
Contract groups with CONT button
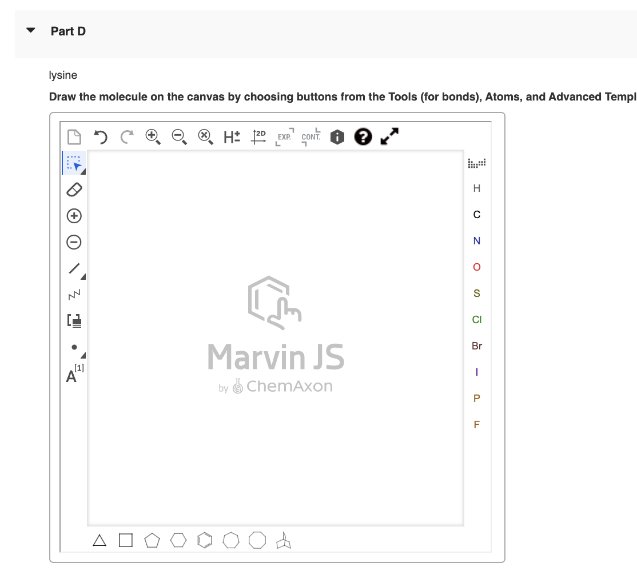pos(311,136)
